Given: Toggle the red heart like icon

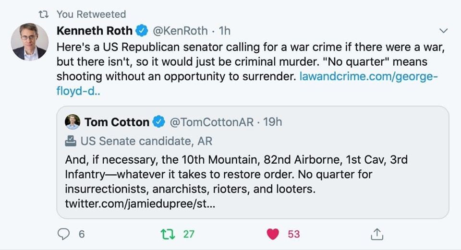Looking at the screenshot, I should click(x=273, y=234).
